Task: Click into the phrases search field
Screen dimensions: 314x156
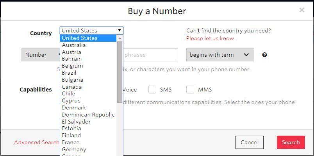Action: click(150, 55)
